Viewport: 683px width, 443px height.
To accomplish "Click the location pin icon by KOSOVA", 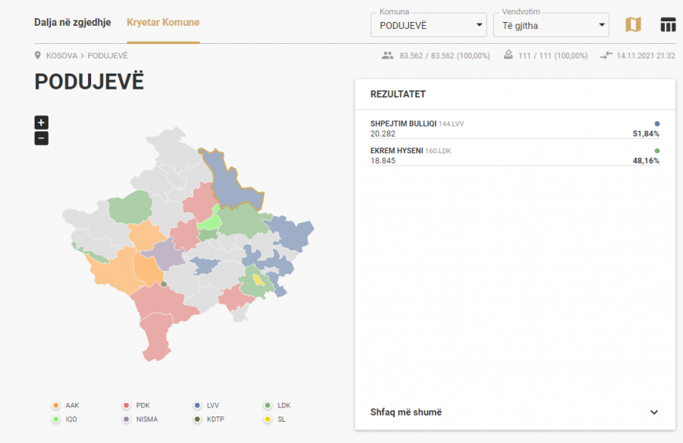I will [38, 55].
